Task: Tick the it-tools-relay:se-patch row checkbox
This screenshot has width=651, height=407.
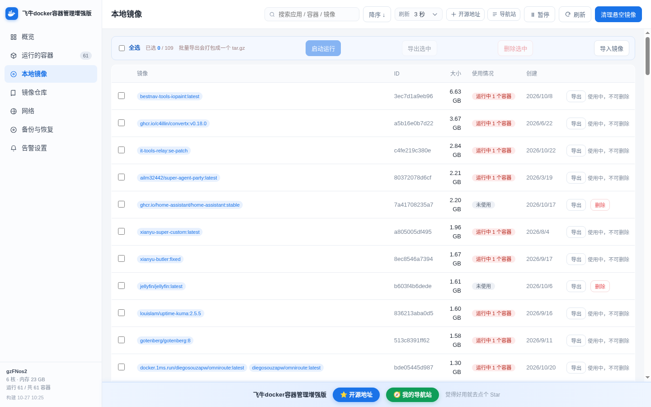Action: click(121, 150)
